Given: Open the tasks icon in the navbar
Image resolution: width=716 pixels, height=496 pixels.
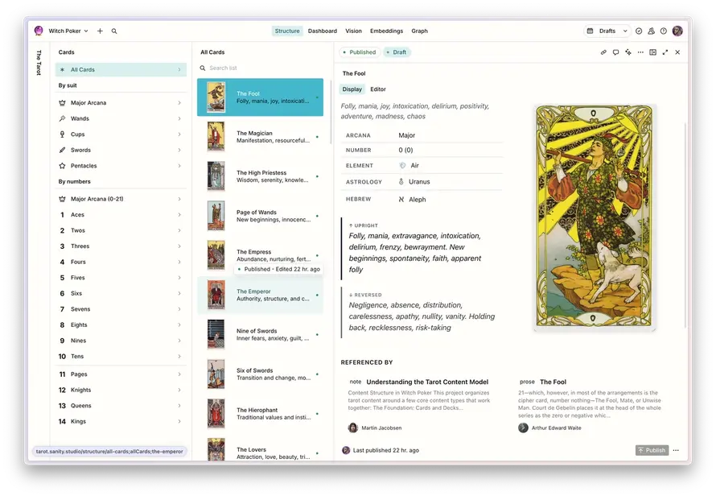Looking at the screenshot, I should click(639, 31).
